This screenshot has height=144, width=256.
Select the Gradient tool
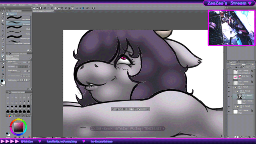pyautogui.click(x=3, y=67)
